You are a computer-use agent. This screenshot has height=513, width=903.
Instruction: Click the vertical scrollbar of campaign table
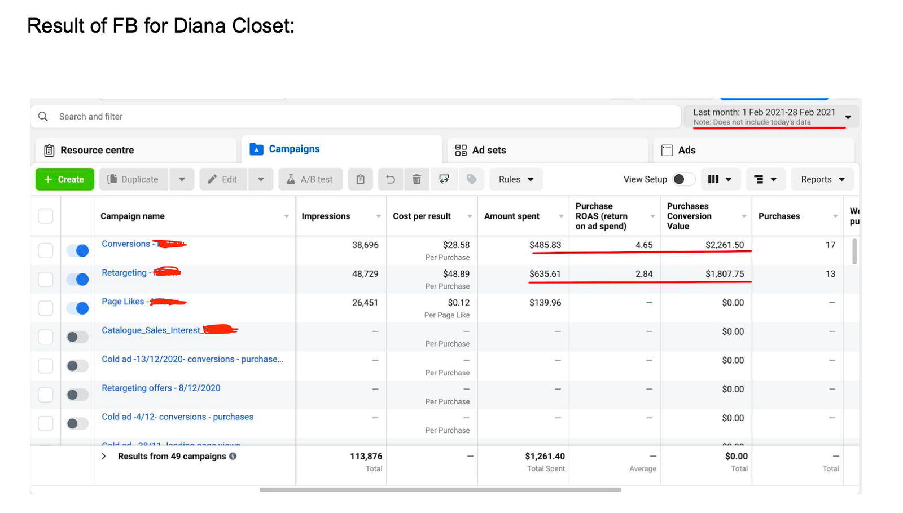point(854,251)
